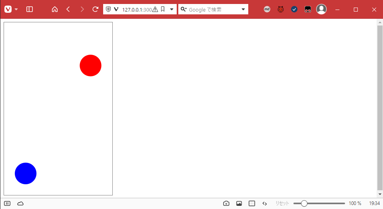The width and height of the screenshot is (383, 209).
Task: Reload the current page
Action: 95,10
